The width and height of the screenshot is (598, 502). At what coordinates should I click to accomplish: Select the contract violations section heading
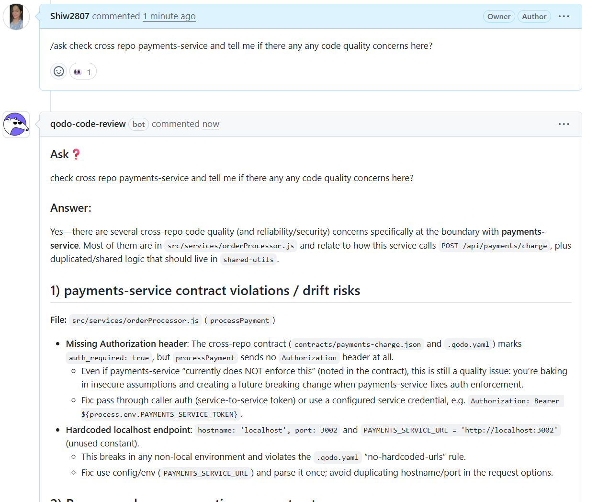pyautogui.click(x=205, y=290)
